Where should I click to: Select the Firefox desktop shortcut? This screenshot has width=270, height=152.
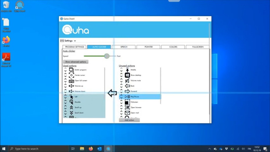[6, 41]
